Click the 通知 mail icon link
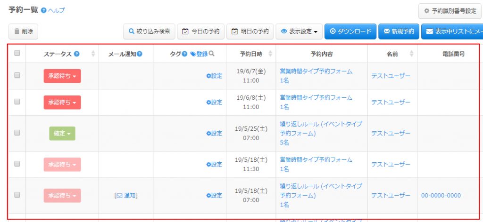The height and width of the screenshot is (222, 483). [x=126, y=195]
